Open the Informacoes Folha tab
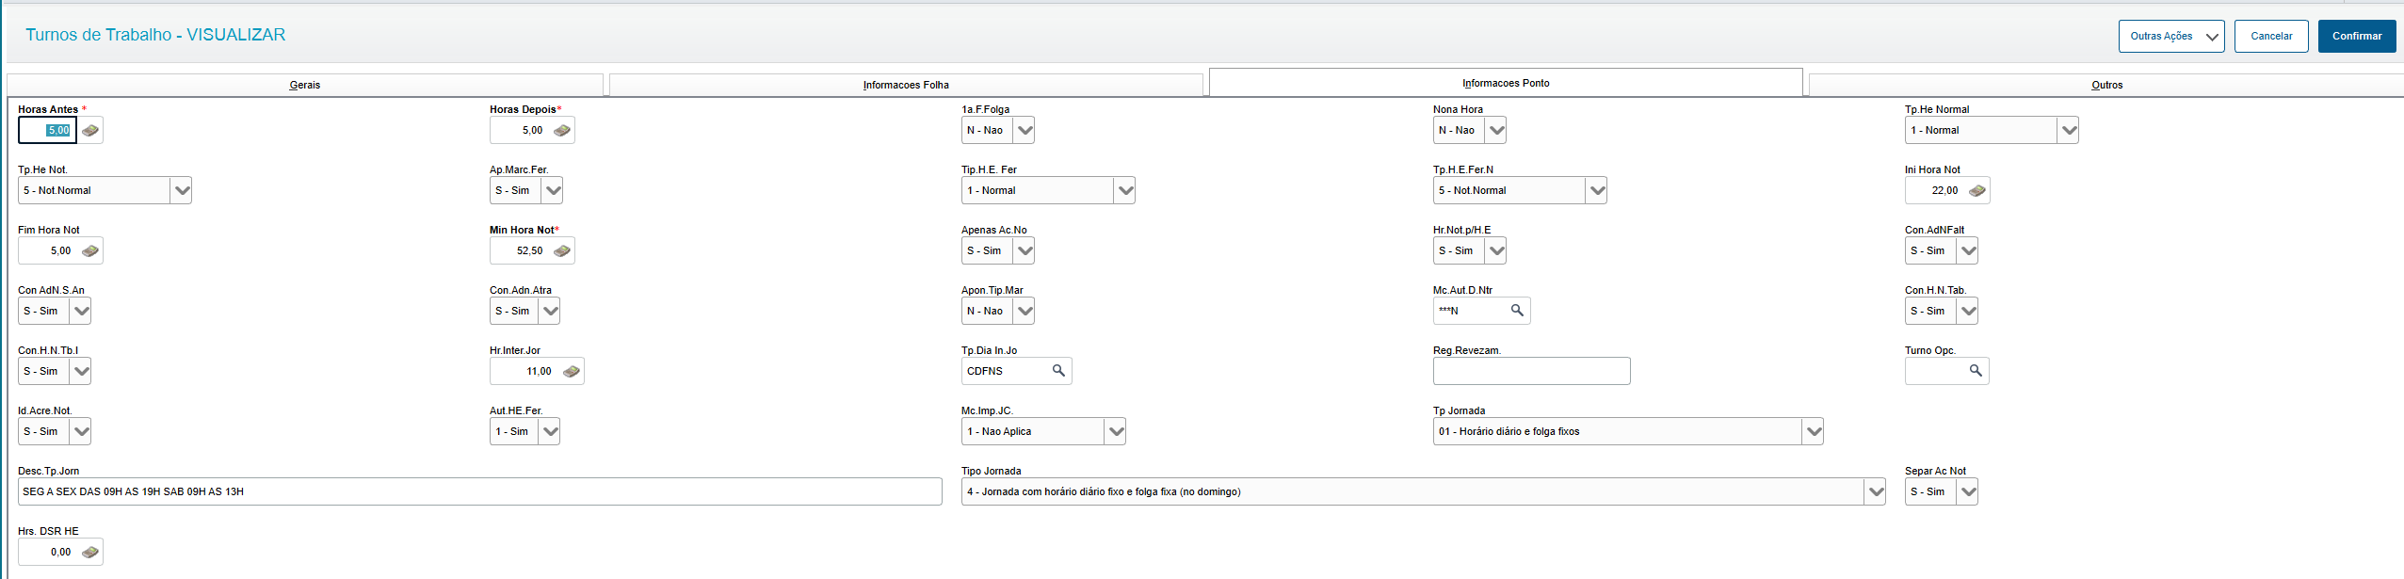2404x579 pixels. click(x=906, y=85)
